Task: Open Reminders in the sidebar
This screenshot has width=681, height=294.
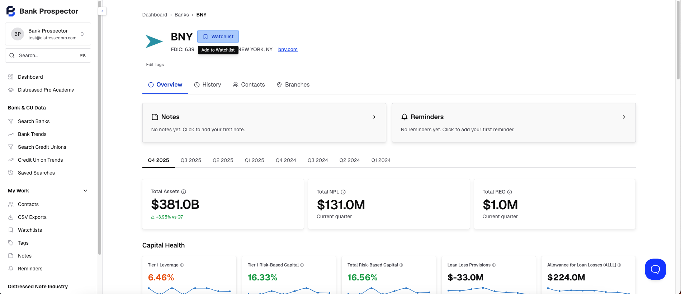Action: click(x=48, y=269)
